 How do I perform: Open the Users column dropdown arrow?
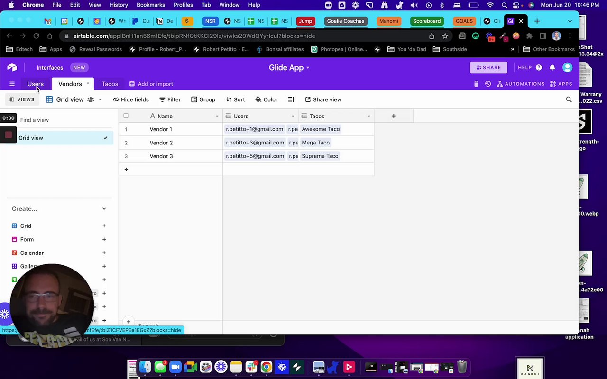(293, 116)
